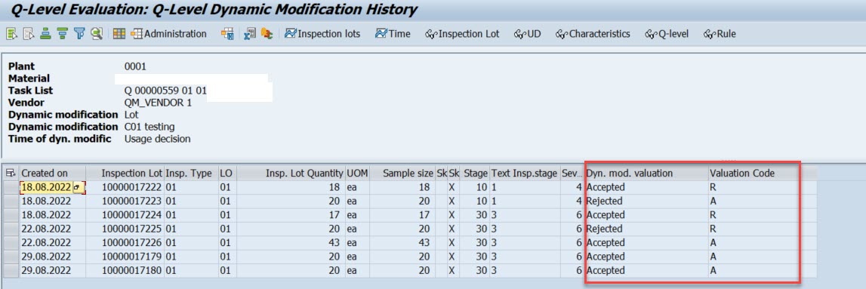Display Inspection Lot details glasses button

pos(462,34)
